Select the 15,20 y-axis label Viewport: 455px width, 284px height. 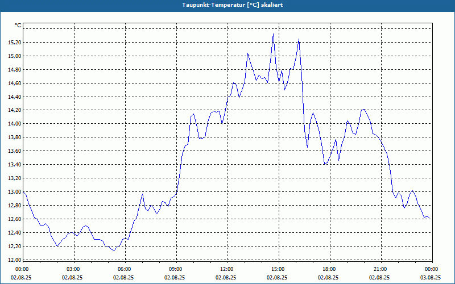click(x=15, y=43)
